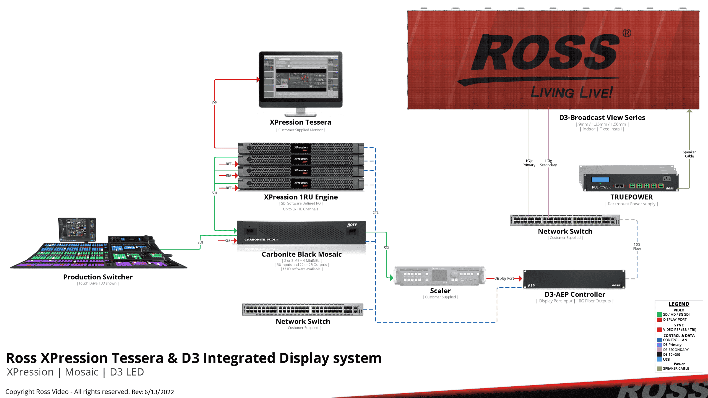Click the 'Customer Supplied Monitor' caption
Screen dimensions: 708x398
301,130
